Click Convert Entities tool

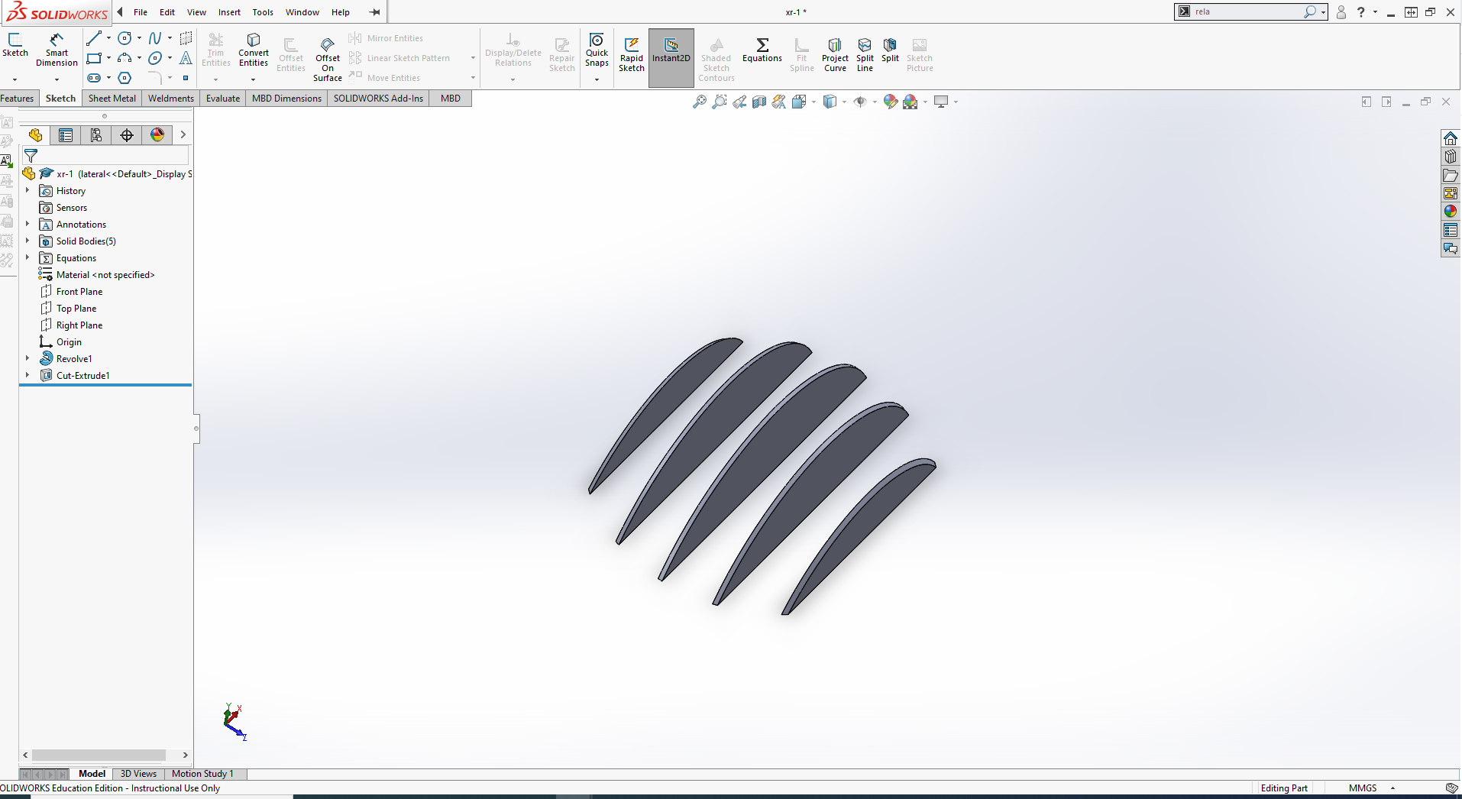click(x=254, y=50)
